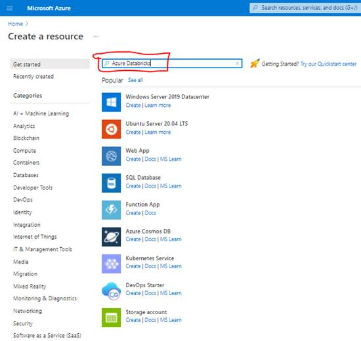Open the Integration category
The width and height of the screenshot is (361, 341).
pyautogui.click(x=27, y=225)
